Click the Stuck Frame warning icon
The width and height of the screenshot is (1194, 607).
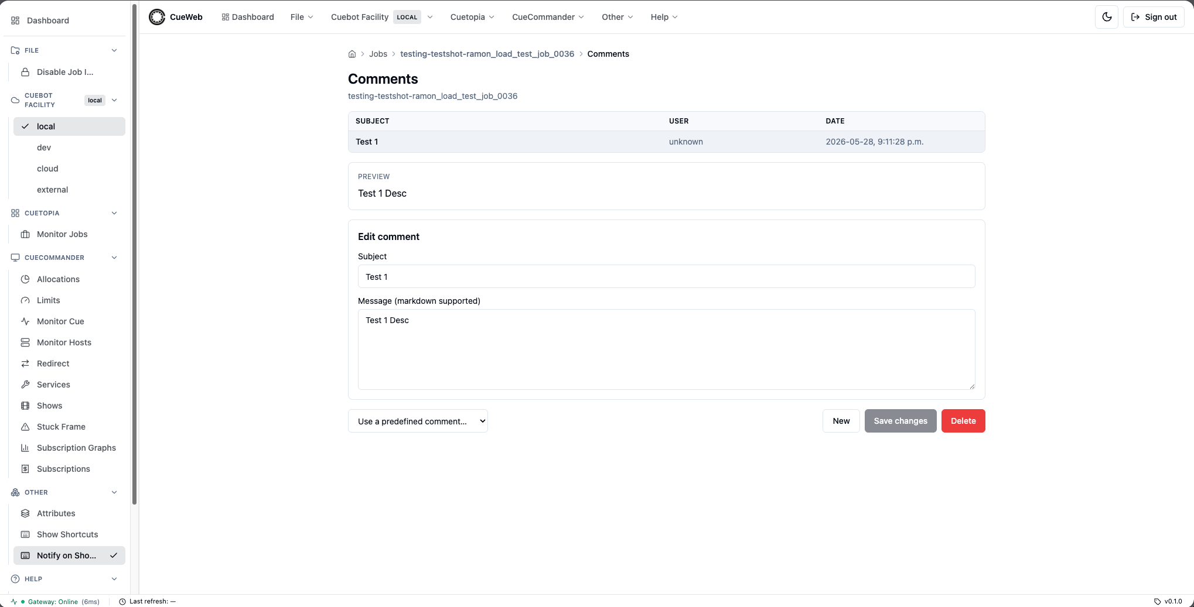(25, 427)
